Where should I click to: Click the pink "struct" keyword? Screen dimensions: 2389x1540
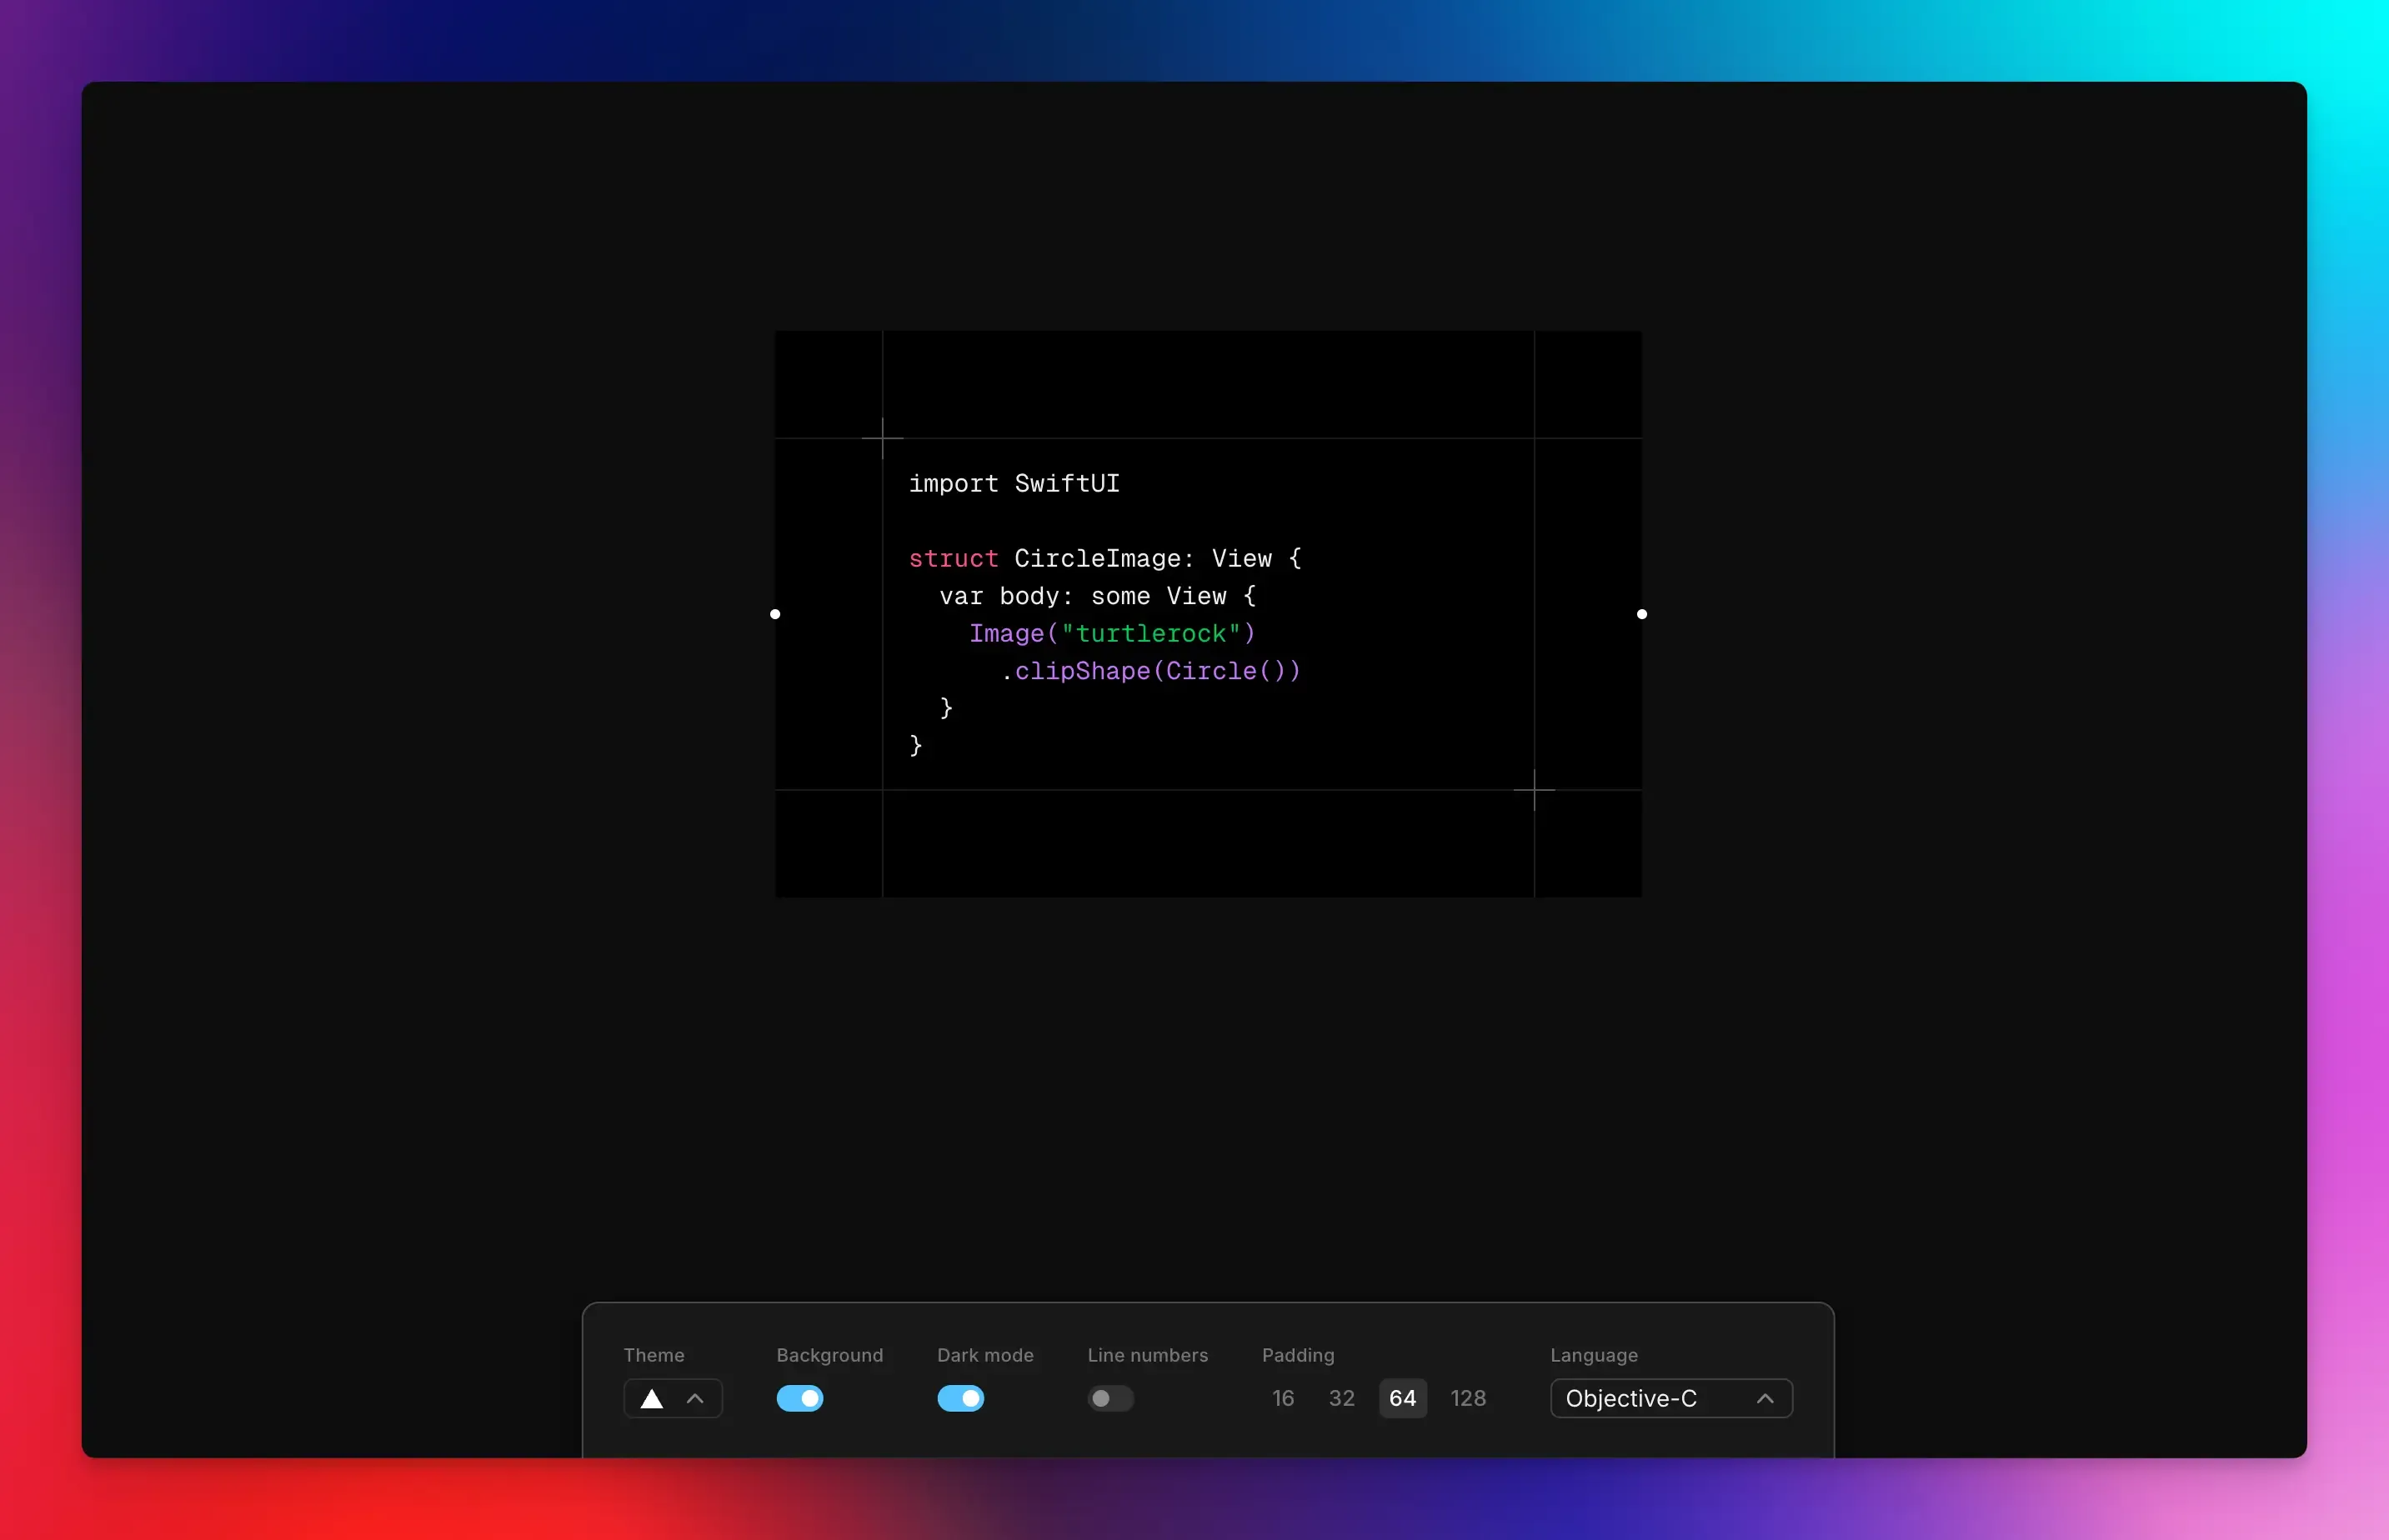(953, 559)
